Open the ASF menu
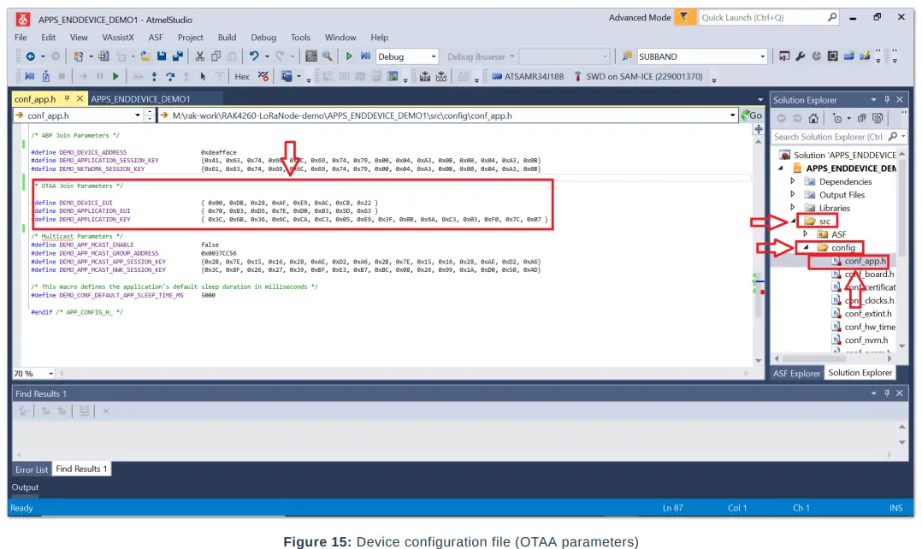Image resolution: width=922 pixels, height=549 pixels. click(156, 38)
